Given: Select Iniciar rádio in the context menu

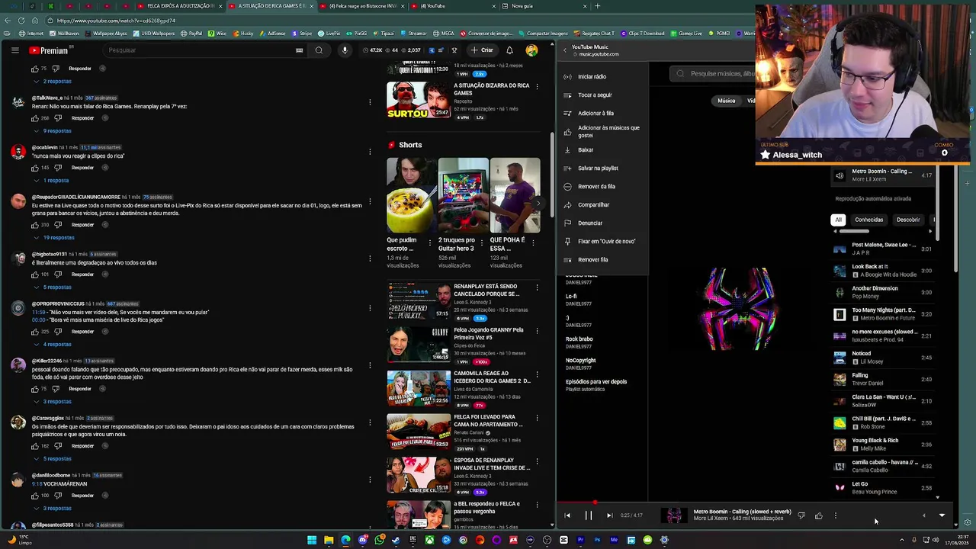Looking at the screenshot, I should [602, 77].
